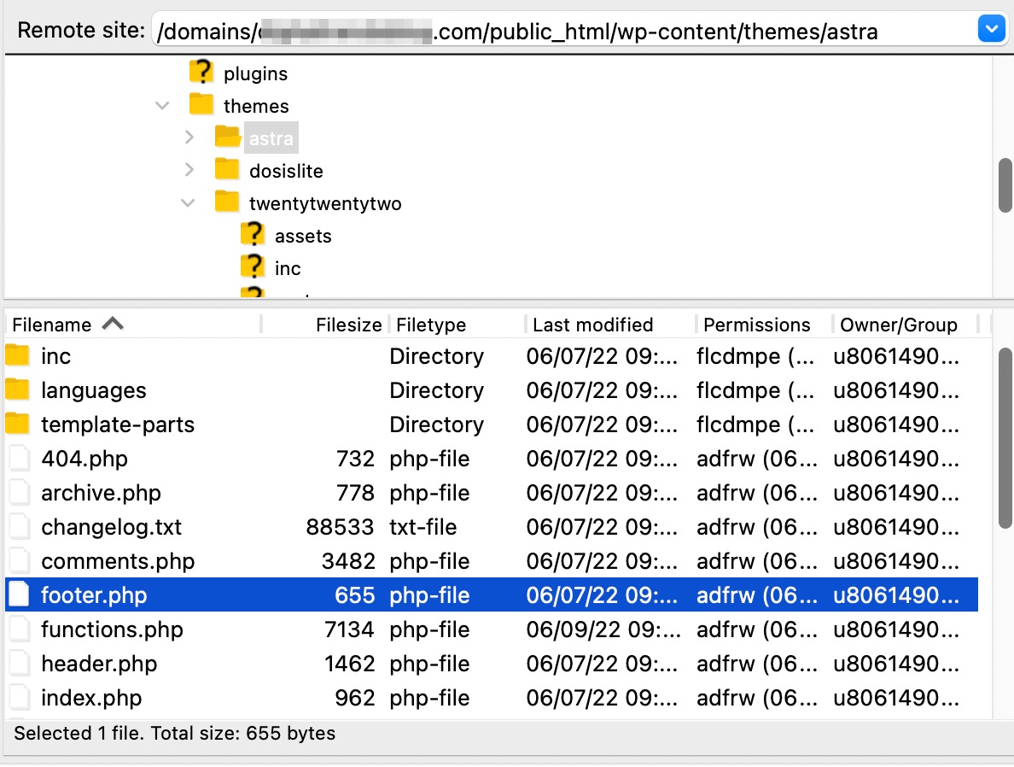Sort files by the Last modified column
This screenshot has width=1014, height=767.
[x=592, y=325]
